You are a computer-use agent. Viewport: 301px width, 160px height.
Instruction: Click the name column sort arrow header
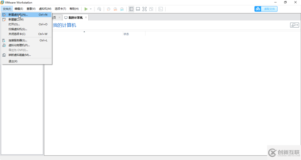pos(84,32)
